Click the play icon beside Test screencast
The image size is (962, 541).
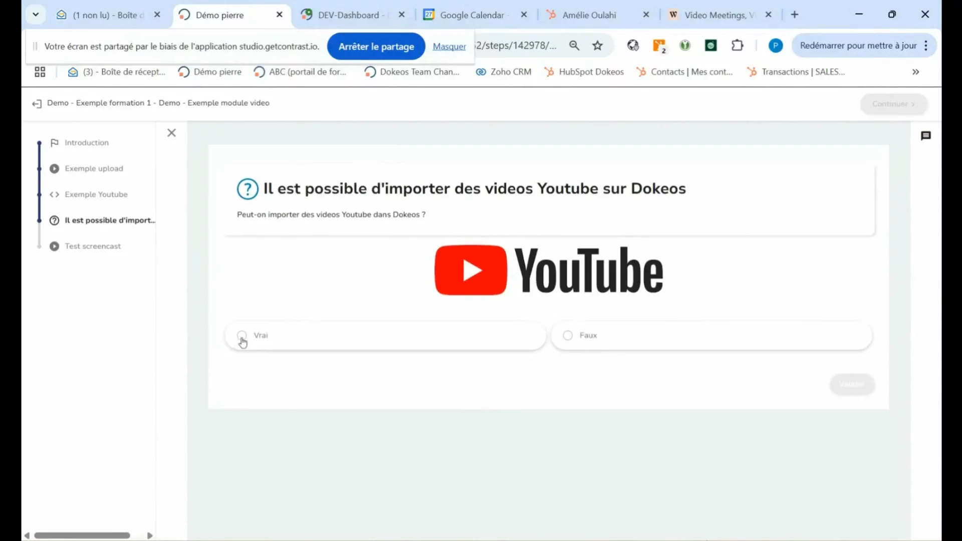(55, 246)
